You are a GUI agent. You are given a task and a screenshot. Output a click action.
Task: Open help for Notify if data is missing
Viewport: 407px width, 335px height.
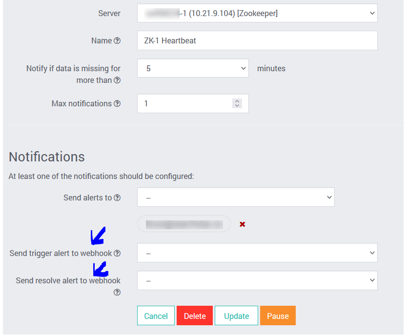(x=117, y=80)
